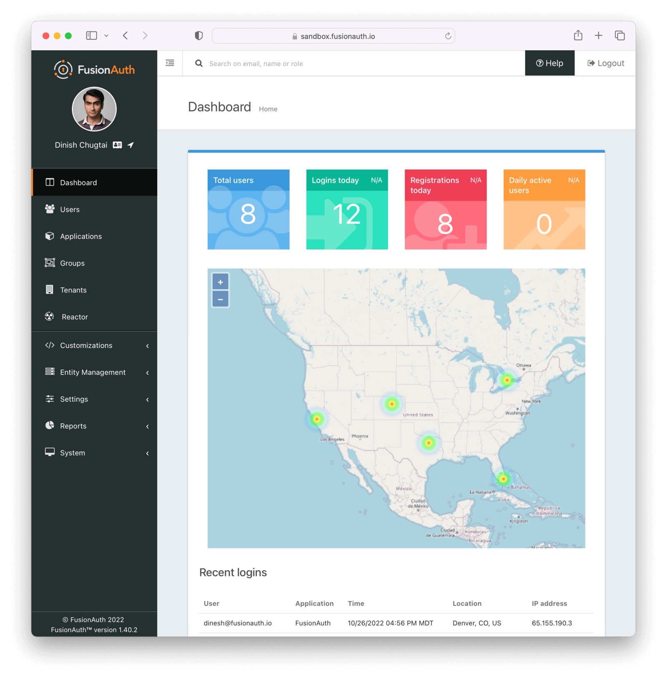Expand the System submenu chevron

148,453
